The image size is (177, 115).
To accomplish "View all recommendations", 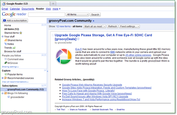I will 15,82.
